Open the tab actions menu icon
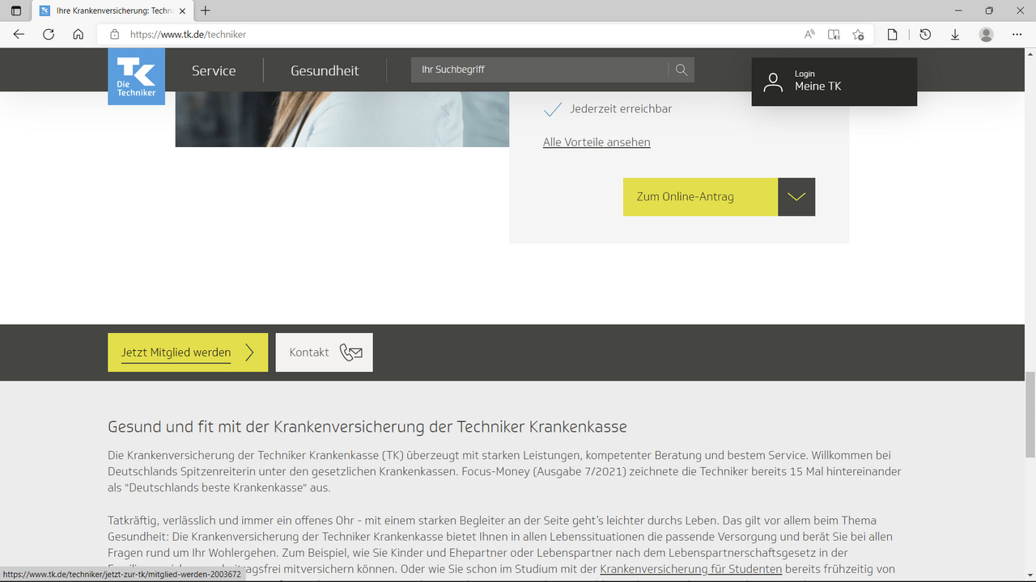The width and height of the screenshot is (1036, 582). pyautogui.click(x=16, y=11)
